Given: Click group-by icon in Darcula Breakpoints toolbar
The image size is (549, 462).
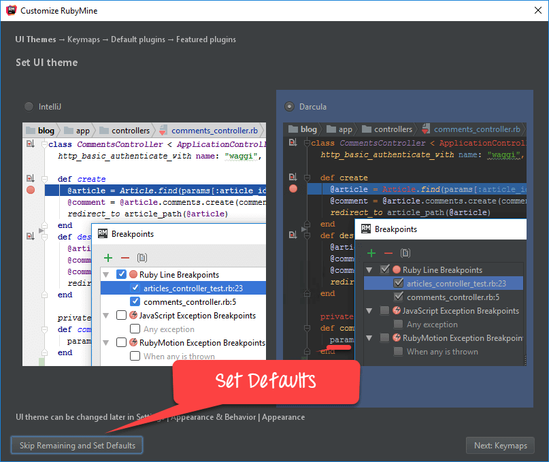Looking at the screenshot, I should tap(405, 253).
